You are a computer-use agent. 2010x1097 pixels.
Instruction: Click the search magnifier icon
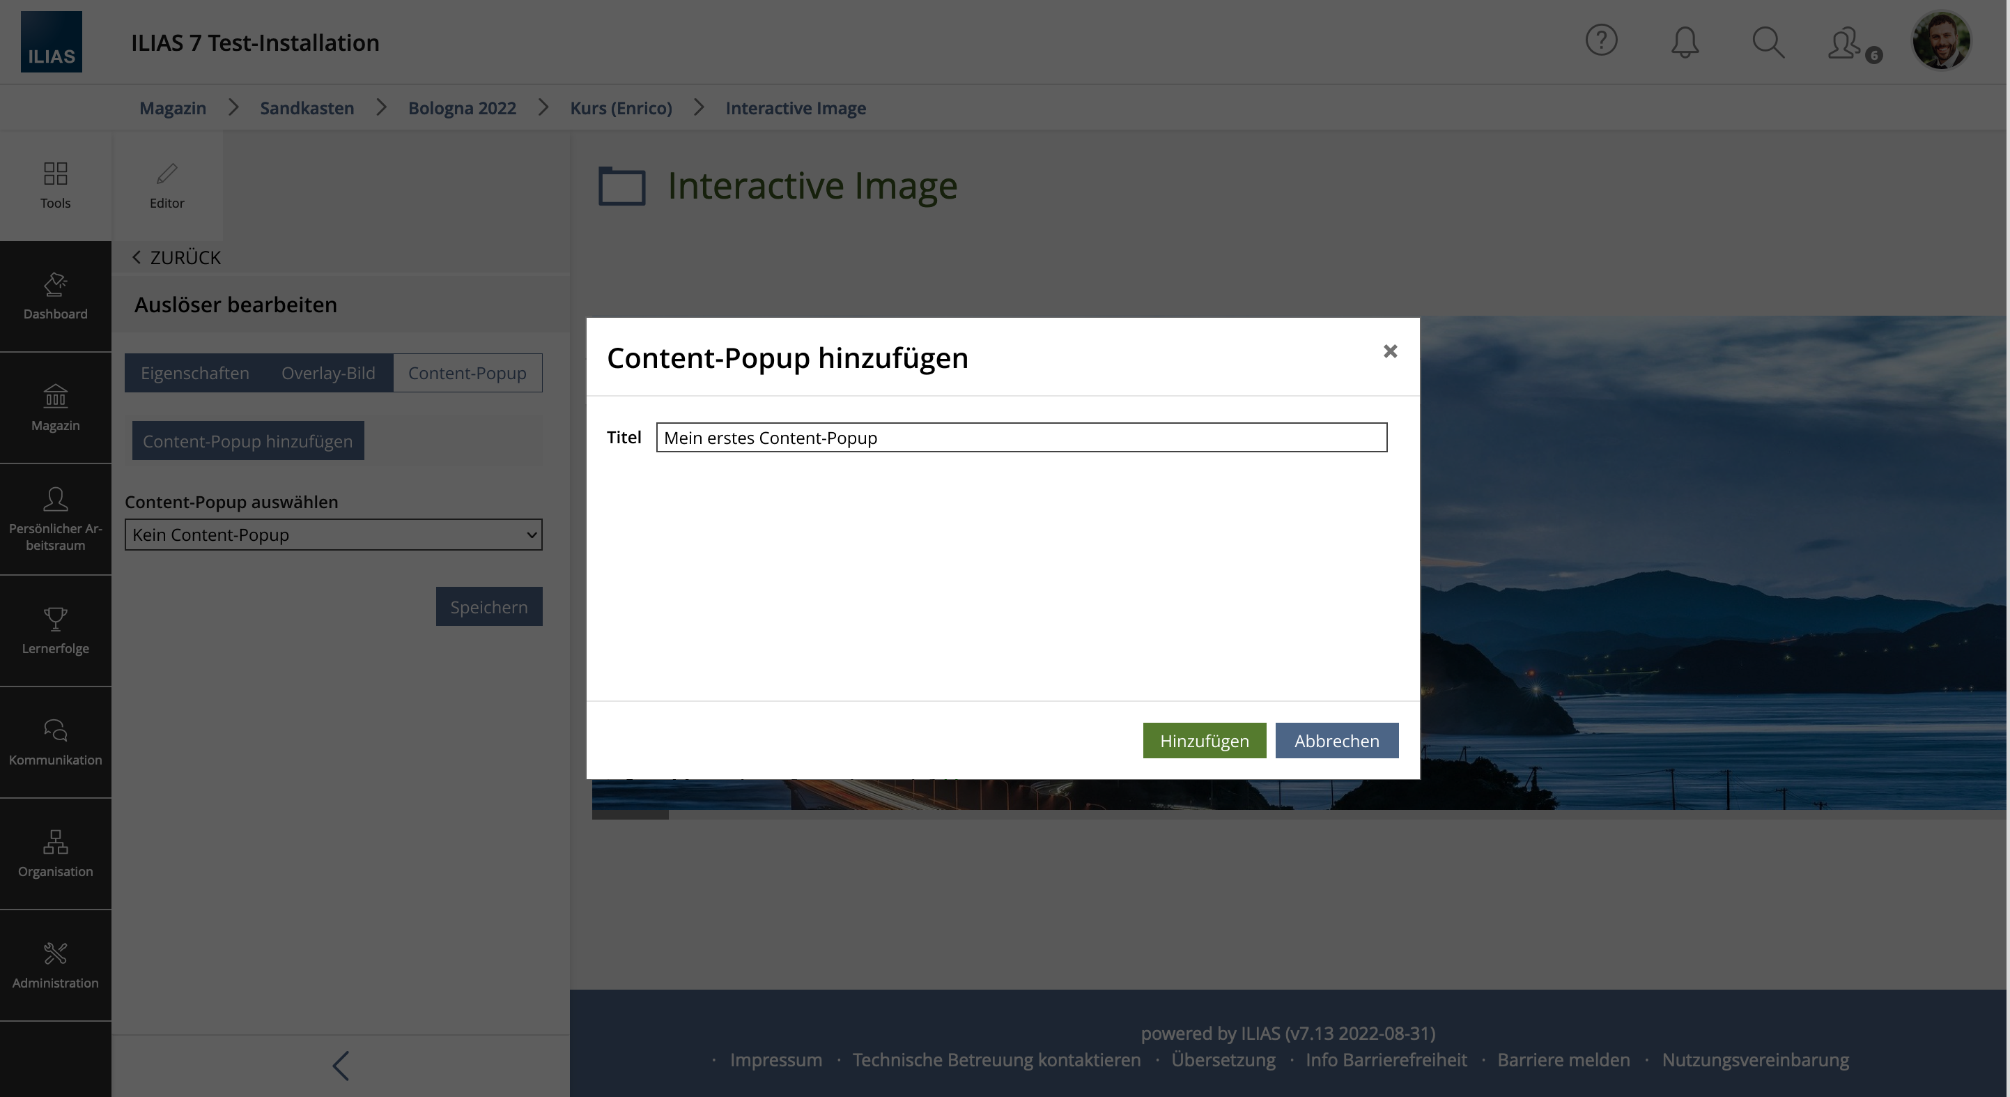[1768, 42]
